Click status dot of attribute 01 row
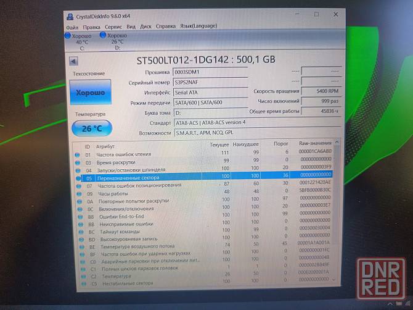This screenshot has width=413, height=310. [x=78, y=155]
